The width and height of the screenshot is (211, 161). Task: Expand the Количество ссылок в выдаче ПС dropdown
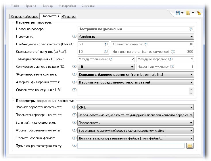(x=106, y=67)
